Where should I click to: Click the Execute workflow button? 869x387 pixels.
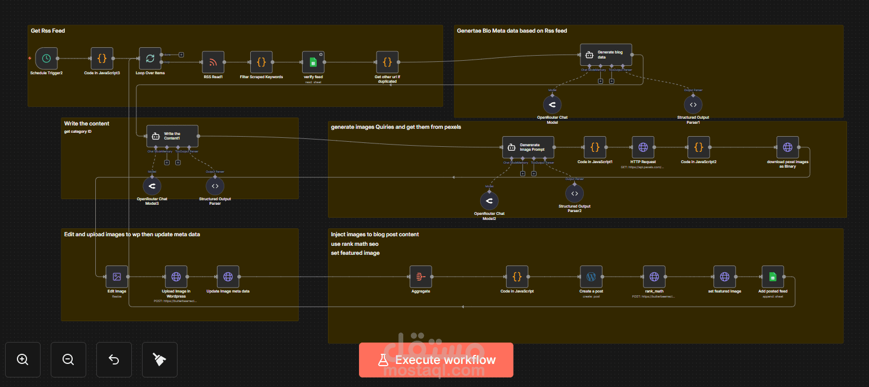click(436, 360)
